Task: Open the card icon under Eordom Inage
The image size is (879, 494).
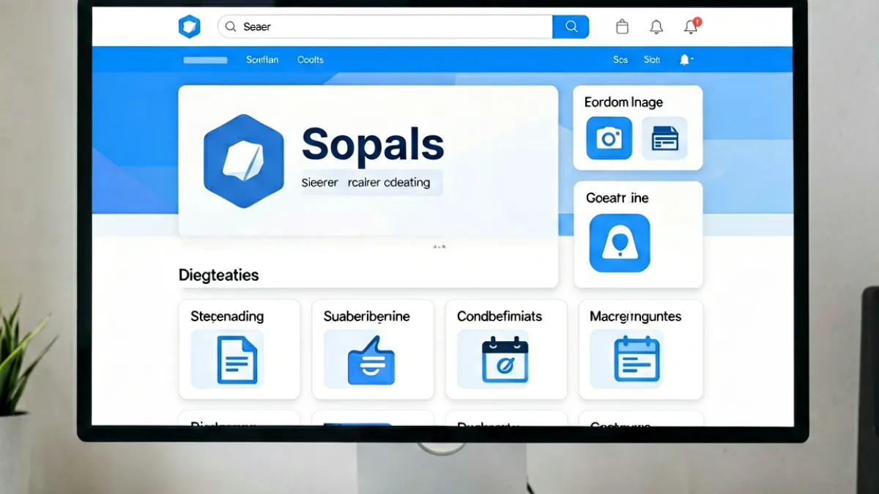Action: click(x=664, y=138)
